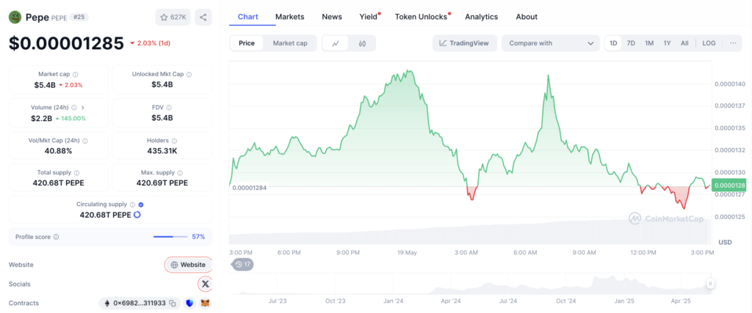The image size is (752, 313).
Task: Switch to line chart view
Action: [x=336, y=43]
